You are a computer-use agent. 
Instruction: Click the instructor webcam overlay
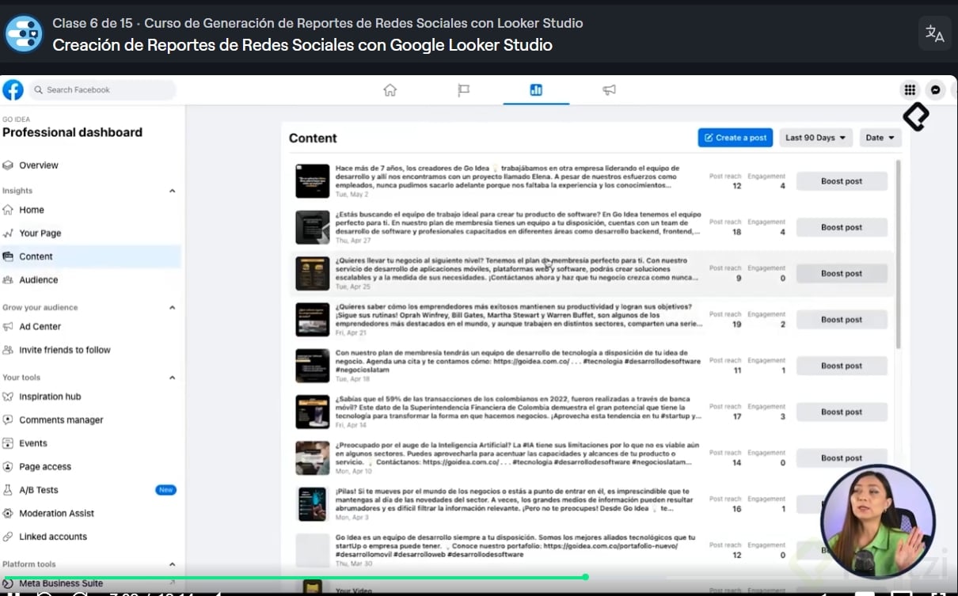click(x=877, y=522)
